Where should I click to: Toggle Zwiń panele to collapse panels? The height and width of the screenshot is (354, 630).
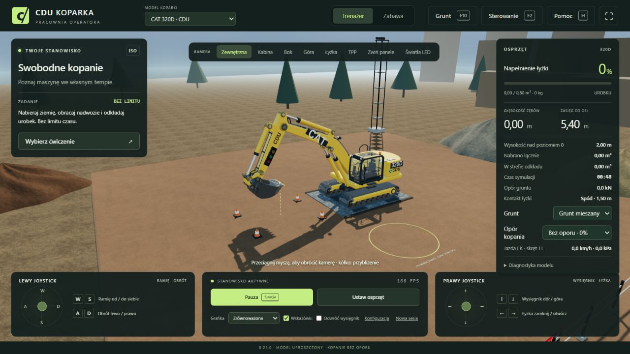[381, 52]
